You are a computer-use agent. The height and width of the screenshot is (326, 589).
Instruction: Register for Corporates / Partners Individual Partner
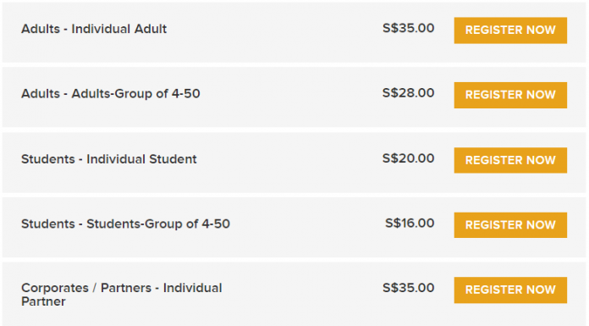510,290
